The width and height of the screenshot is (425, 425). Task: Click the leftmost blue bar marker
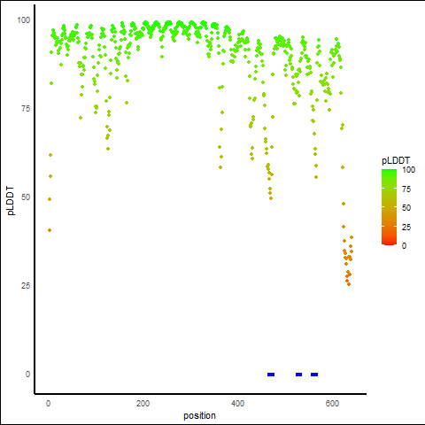pos(271,375)
